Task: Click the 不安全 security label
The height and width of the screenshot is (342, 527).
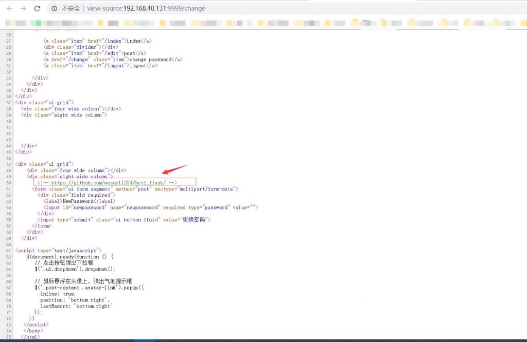Action: click(71, 8)
